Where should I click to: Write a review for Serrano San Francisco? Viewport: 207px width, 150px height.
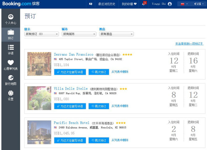pyautogui.click(x=70, y=72)
